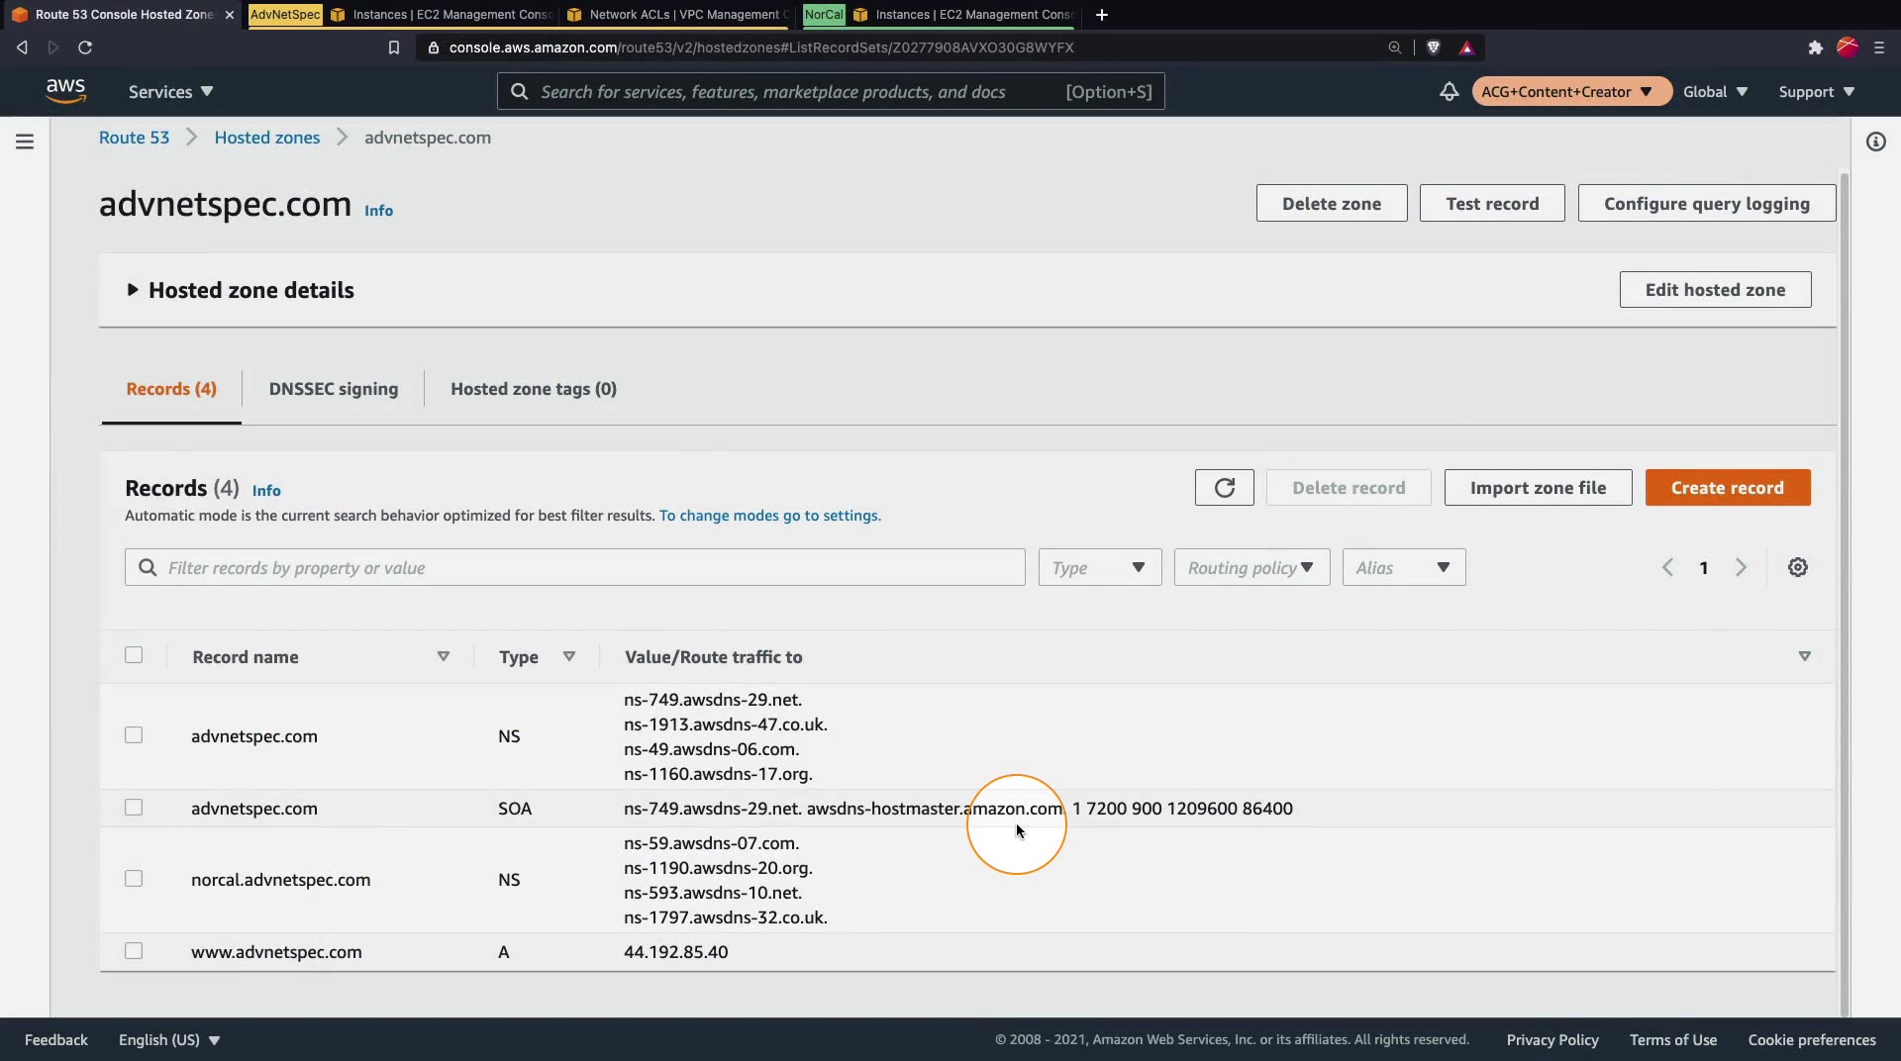Screen dimensions: 1901x1061
Task: Click the Edit hosted zone button
Action: pos(1716,290)
